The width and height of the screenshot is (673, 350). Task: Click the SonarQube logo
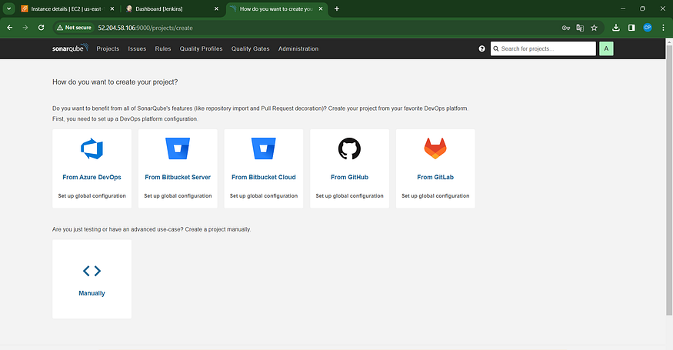click(x=71, y=48)
